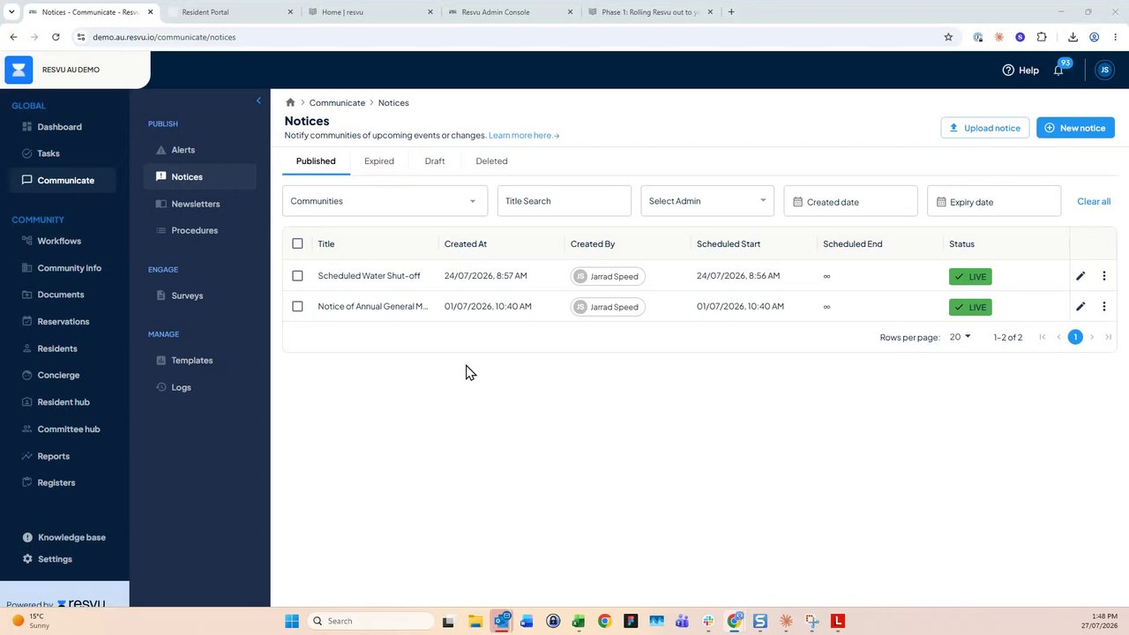The width and height of the screenshot is (1129, 635).
Task: Open the Expiry date picker
Action: (994, 201)
